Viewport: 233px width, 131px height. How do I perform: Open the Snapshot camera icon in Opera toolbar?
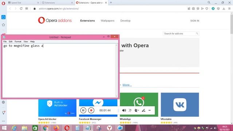coord(193,9)
